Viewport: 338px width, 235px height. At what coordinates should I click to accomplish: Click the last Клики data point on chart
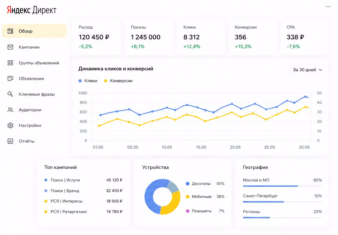[305, 97]
